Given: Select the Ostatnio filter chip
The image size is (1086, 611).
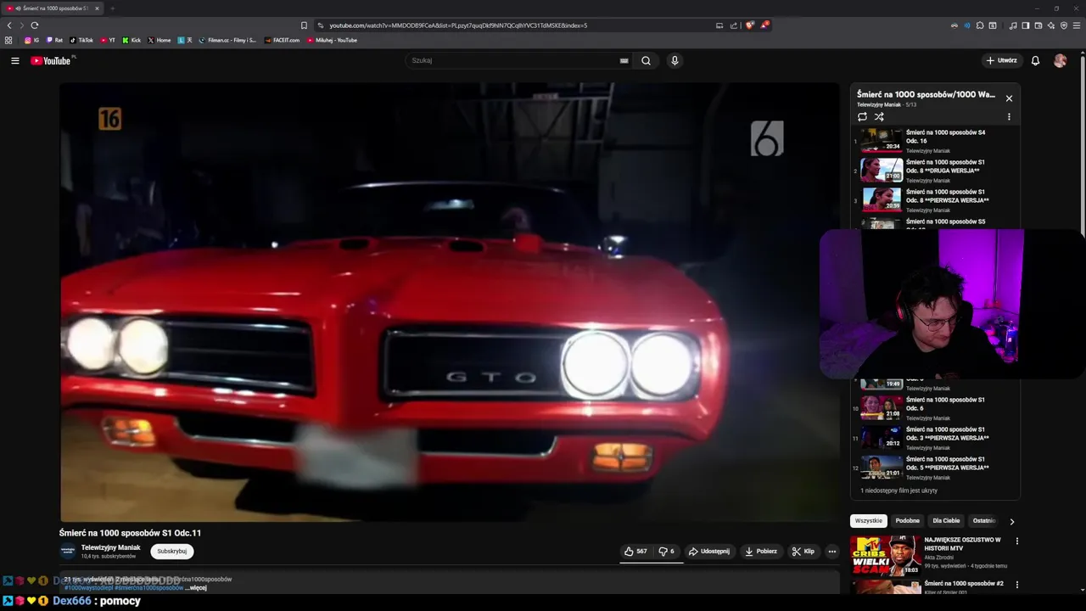Looking at the screenshot, I should [983, 520].
